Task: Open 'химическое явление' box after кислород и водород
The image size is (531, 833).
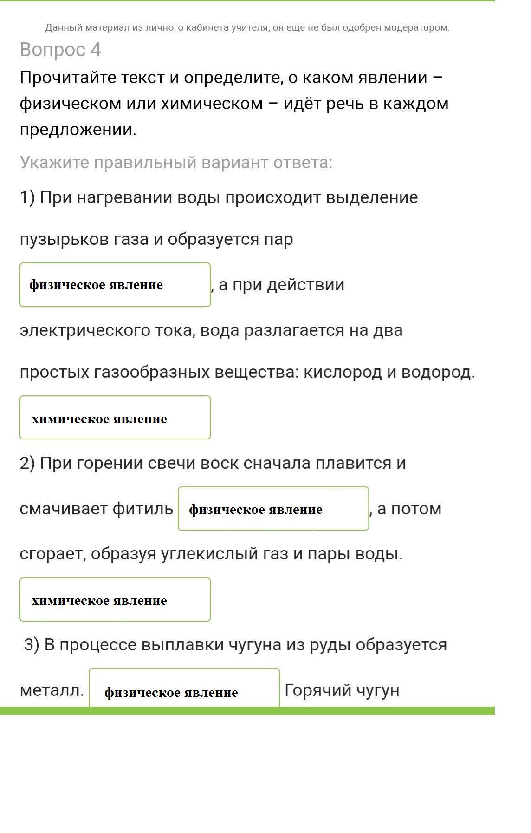Action: pyautogui.click(x=115, y=418)
